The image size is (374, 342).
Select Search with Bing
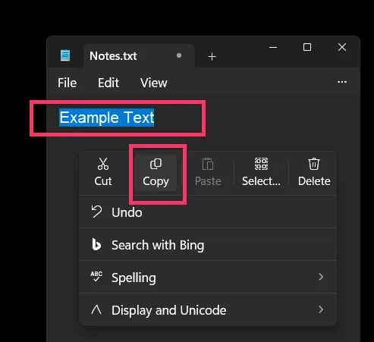tap(208, 245)
